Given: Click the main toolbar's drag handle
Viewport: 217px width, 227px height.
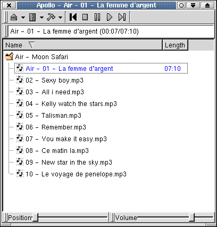Looking at the screenshot, I should coord(6,17).
